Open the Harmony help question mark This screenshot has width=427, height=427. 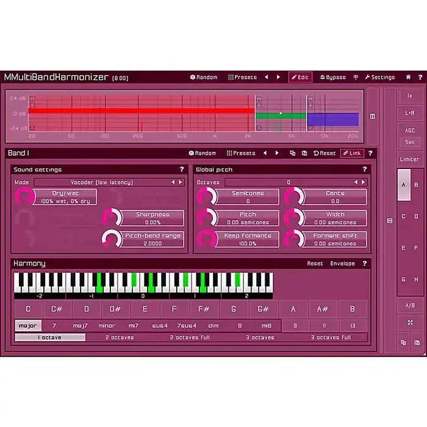pos(365,264)
